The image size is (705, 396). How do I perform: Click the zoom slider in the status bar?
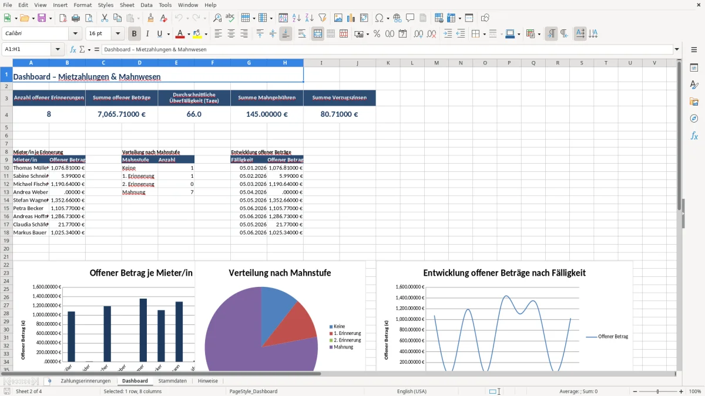coord(657,391)
